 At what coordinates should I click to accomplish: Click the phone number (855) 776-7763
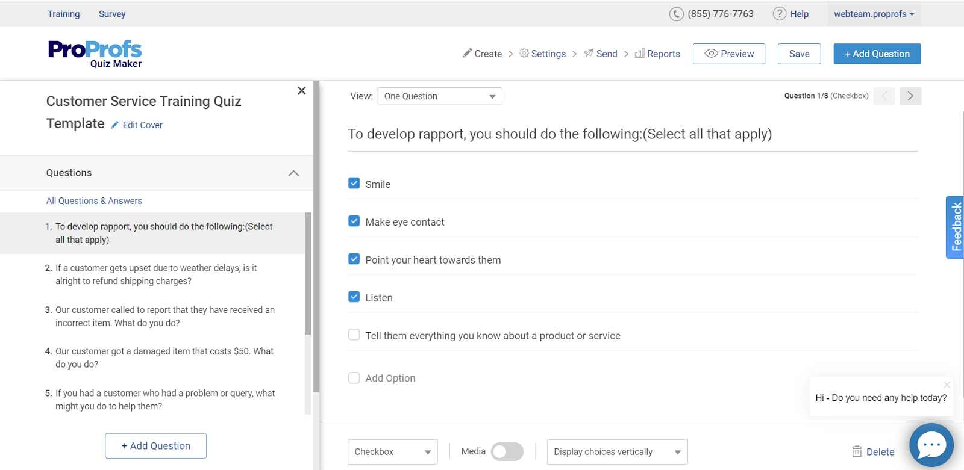click(x=721, y=14)
